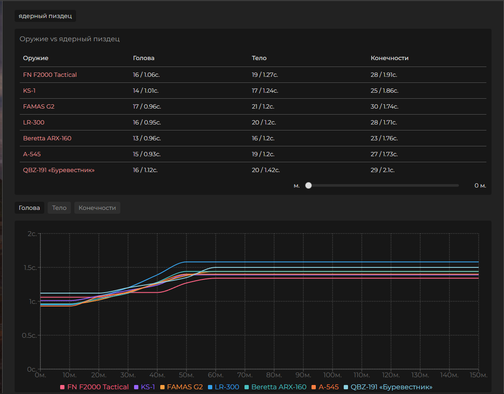Screen dimensions: 504x394
Task: Toggle Beretta ARX-160 legend teal swatch
Action: pyautogui.click(x=247, y=387)
